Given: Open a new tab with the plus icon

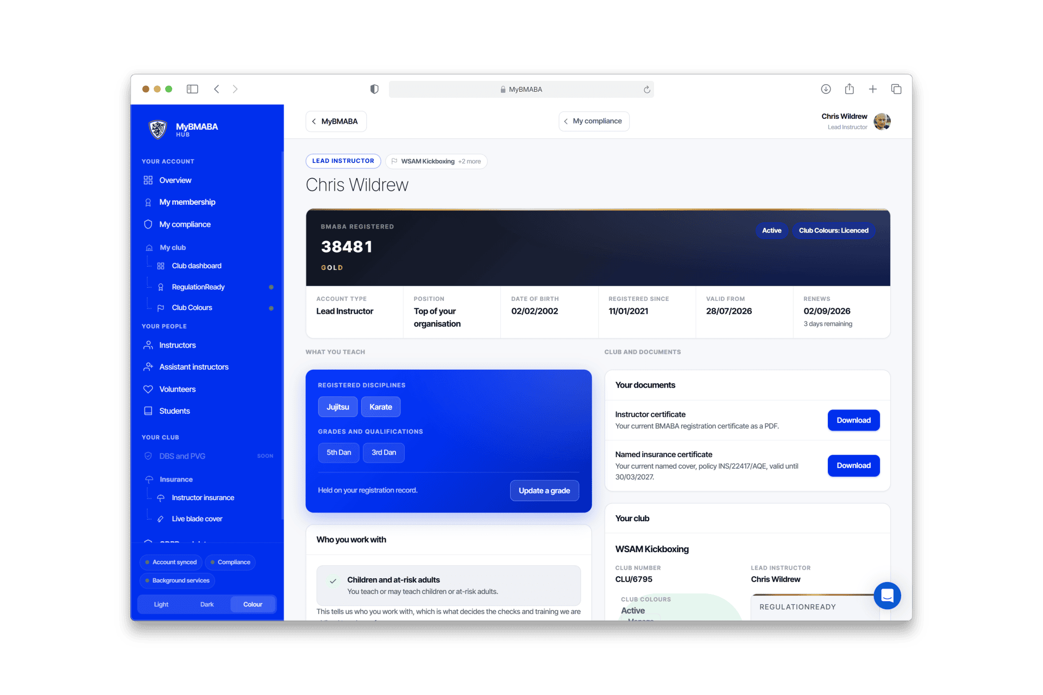Looking at the screenshot, I should point(873,89).
